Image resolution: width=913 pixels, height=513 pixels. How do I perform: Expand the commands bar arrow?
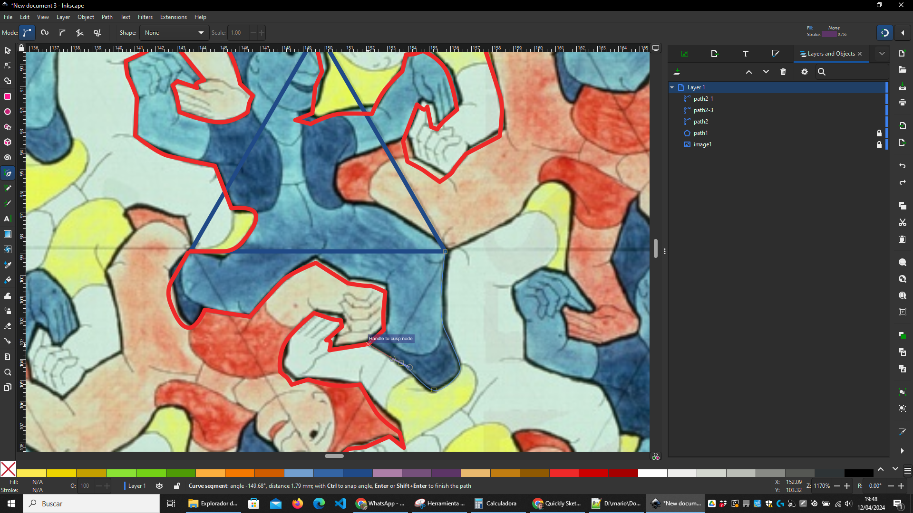tap(902, 451)
